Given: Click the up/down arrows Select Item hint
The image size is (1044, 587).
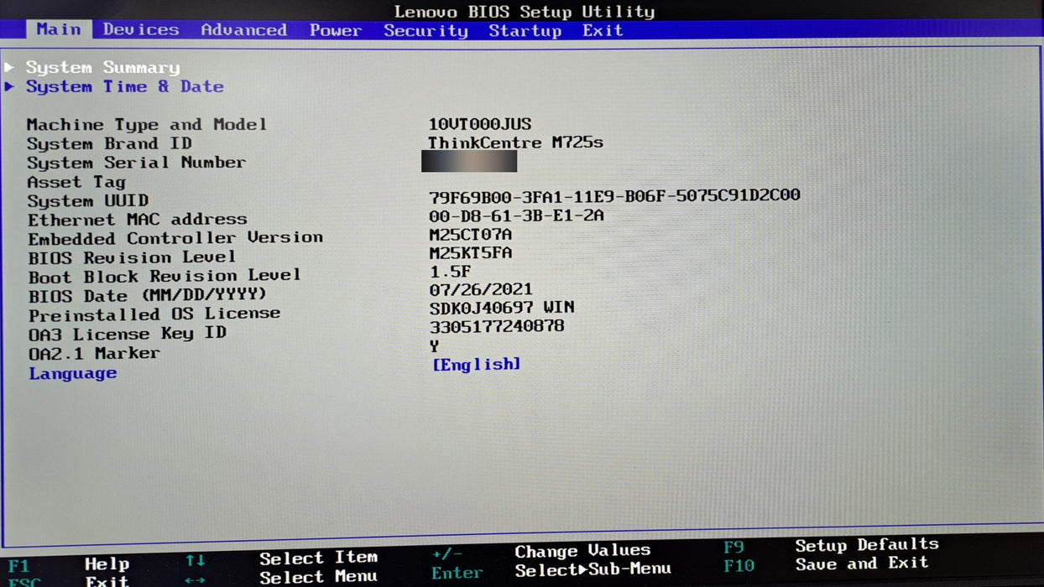Looking at the screenshot, I should pos(281,558).
